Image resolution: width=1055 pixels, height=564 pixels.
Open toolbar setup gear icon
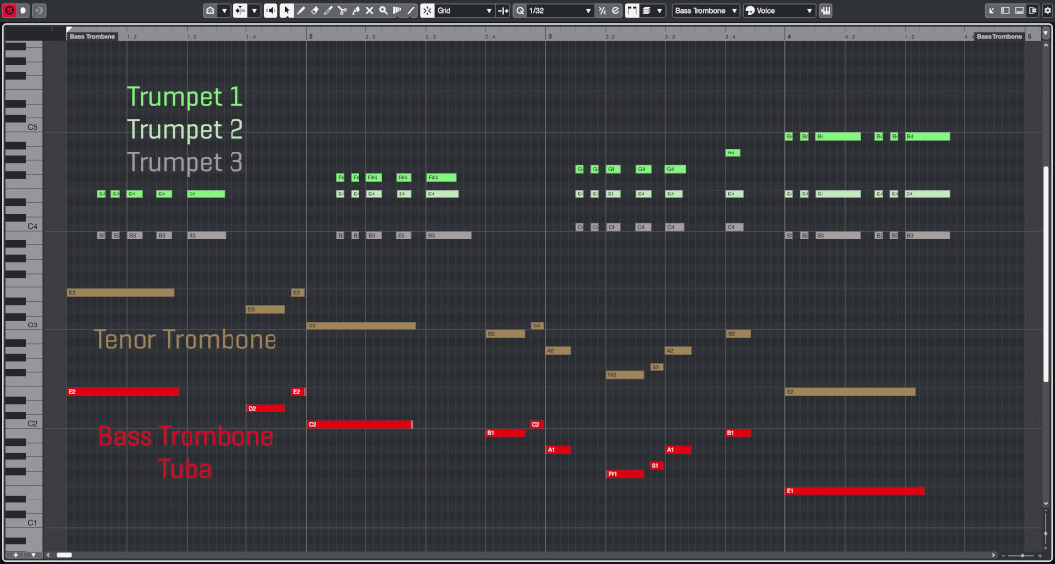click(1046, 10)
